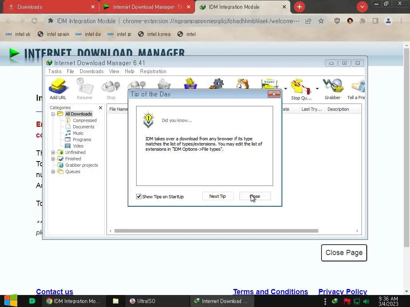Click the red X on Tip of the Day

pyautogui.click(x=274, y=94)
